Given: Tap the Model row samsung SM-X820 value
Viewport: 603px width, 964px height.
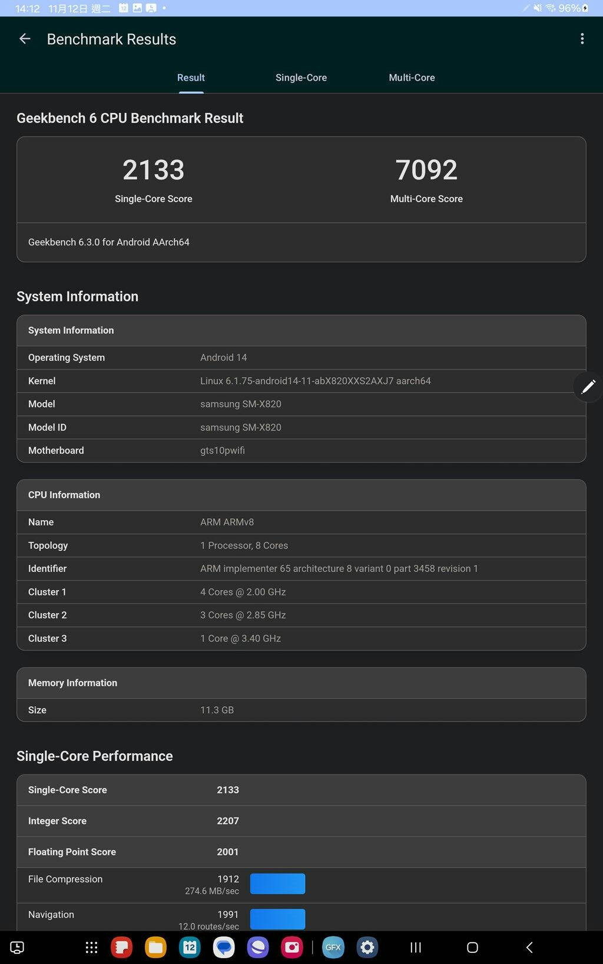Looking at the screenshot, I should tap(241, 404).
